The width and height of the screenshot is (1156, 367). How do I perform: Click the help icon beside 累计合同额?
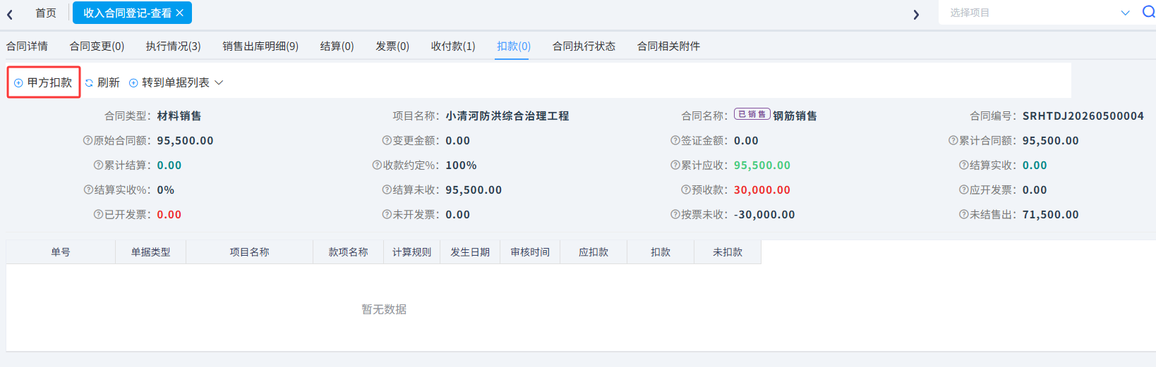[x=953, y=140]
